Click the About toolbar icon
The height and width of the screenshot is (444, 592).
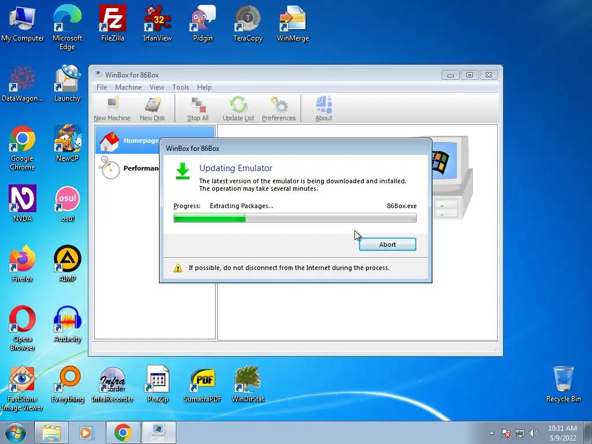pos(324,109)
